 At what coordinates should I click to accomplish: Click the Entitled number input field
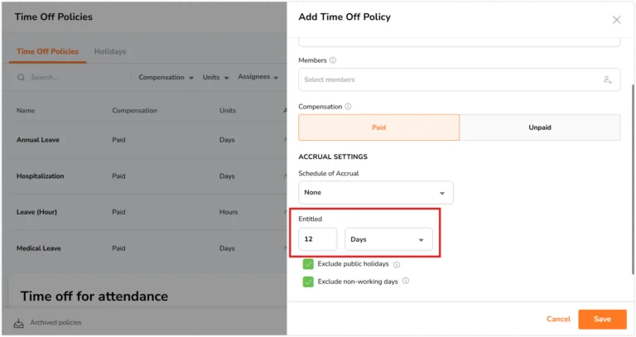click(x=318, y=239)
